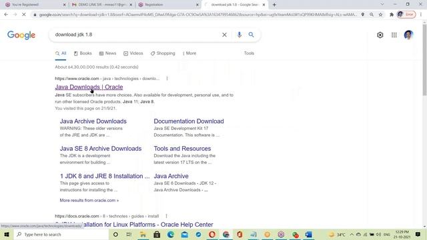427x240 pixels.
Task: Switch to News results
Action: pos(107,53)
